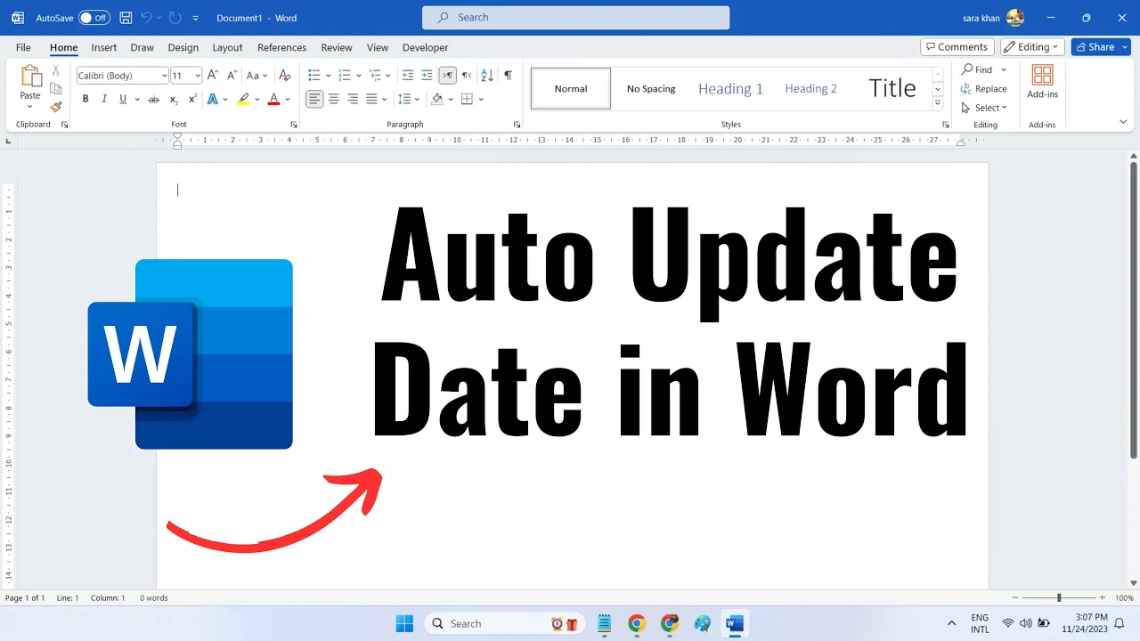Open the File menu
This screenshot has width=1140, height=641.
point(23,47)
